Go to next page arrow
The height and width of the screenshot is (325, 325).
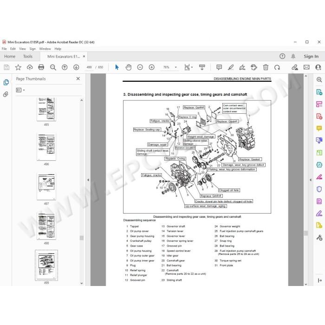pos(76,67)
